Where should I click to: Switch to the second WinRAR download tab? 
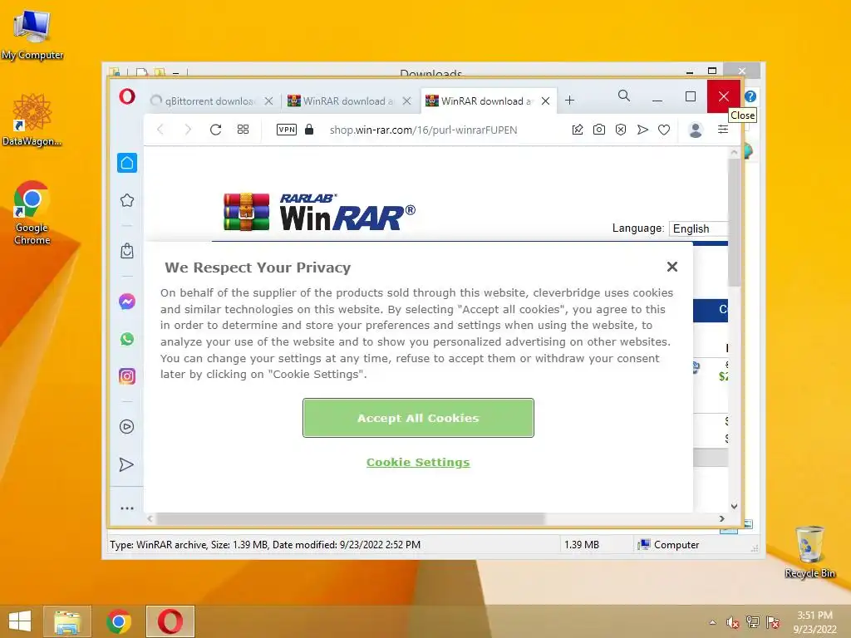pyautogui.click(x=347, y=101)
